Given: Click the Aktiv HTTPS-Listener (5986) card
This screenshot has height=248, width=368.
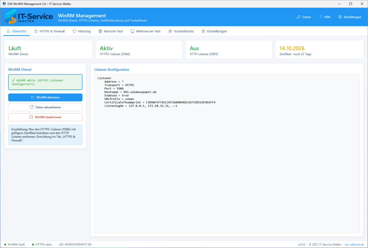Looking at the screenshot, I should click(x=139, y=50).
